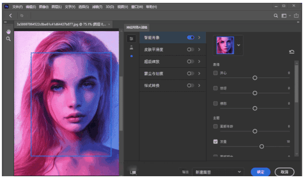Open the 滤镜(T) menu

(97, 7)
